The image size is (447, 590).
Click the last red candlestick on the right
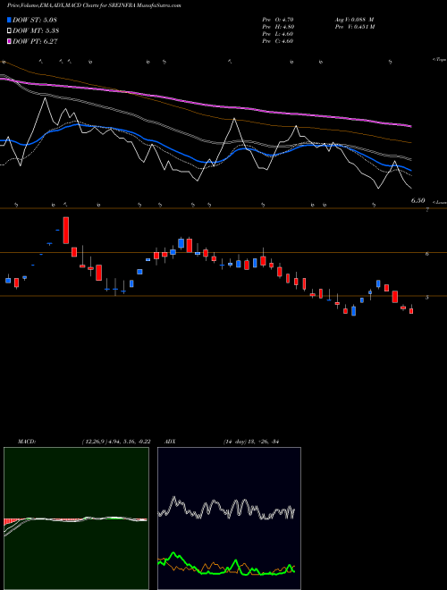pyautogui.click(x=411, y=310)
